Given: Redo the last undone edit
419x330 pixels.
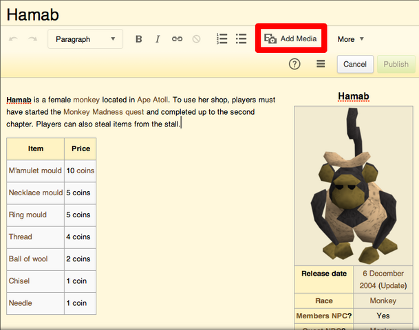Looking at the screenshot, I should [32, 39].
